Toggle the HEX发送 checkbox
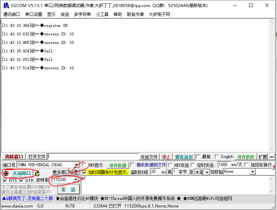The width and height of the screenshot is (277, 210). 170,165
